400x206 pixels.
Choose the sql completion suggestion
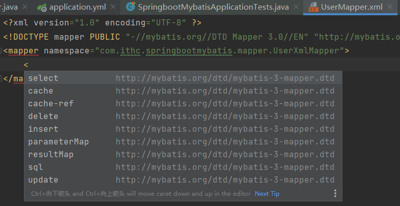point(183,167)
